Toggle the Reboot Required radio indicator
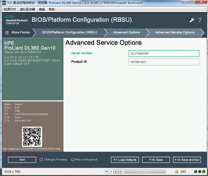Viewport: 208px width, 176px height. [x=73, y=160]
